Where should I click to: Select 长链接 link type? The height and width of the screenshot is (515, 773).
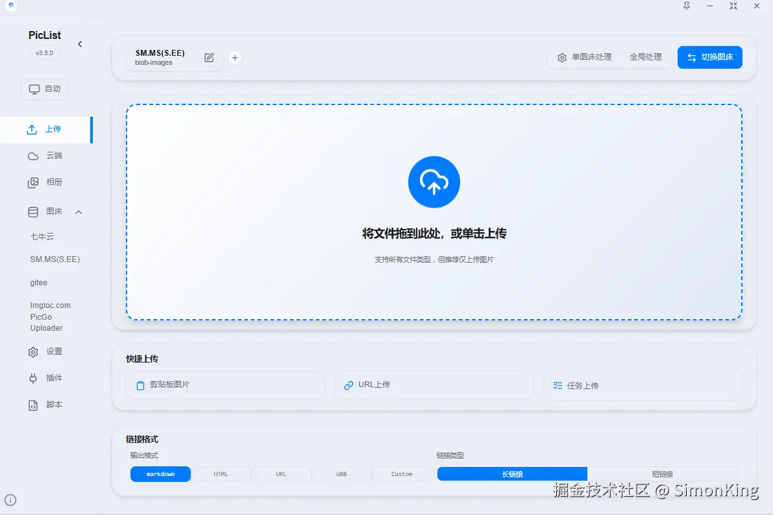512,474
